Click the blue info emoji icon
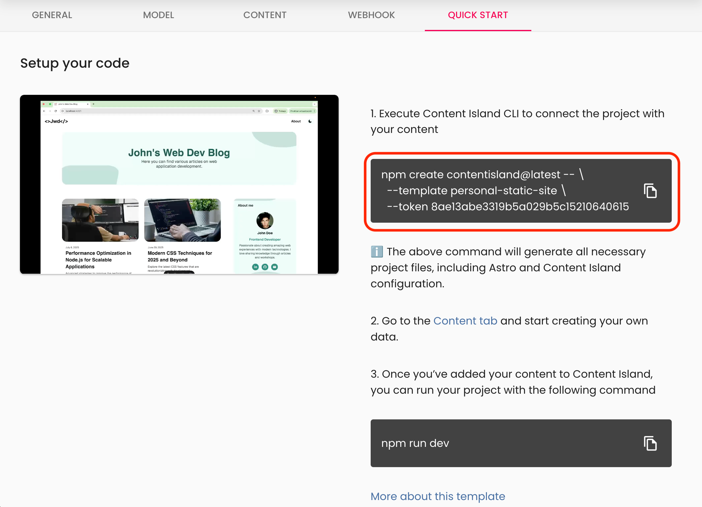This screenshot has width=702, height=507. [377, 252]
